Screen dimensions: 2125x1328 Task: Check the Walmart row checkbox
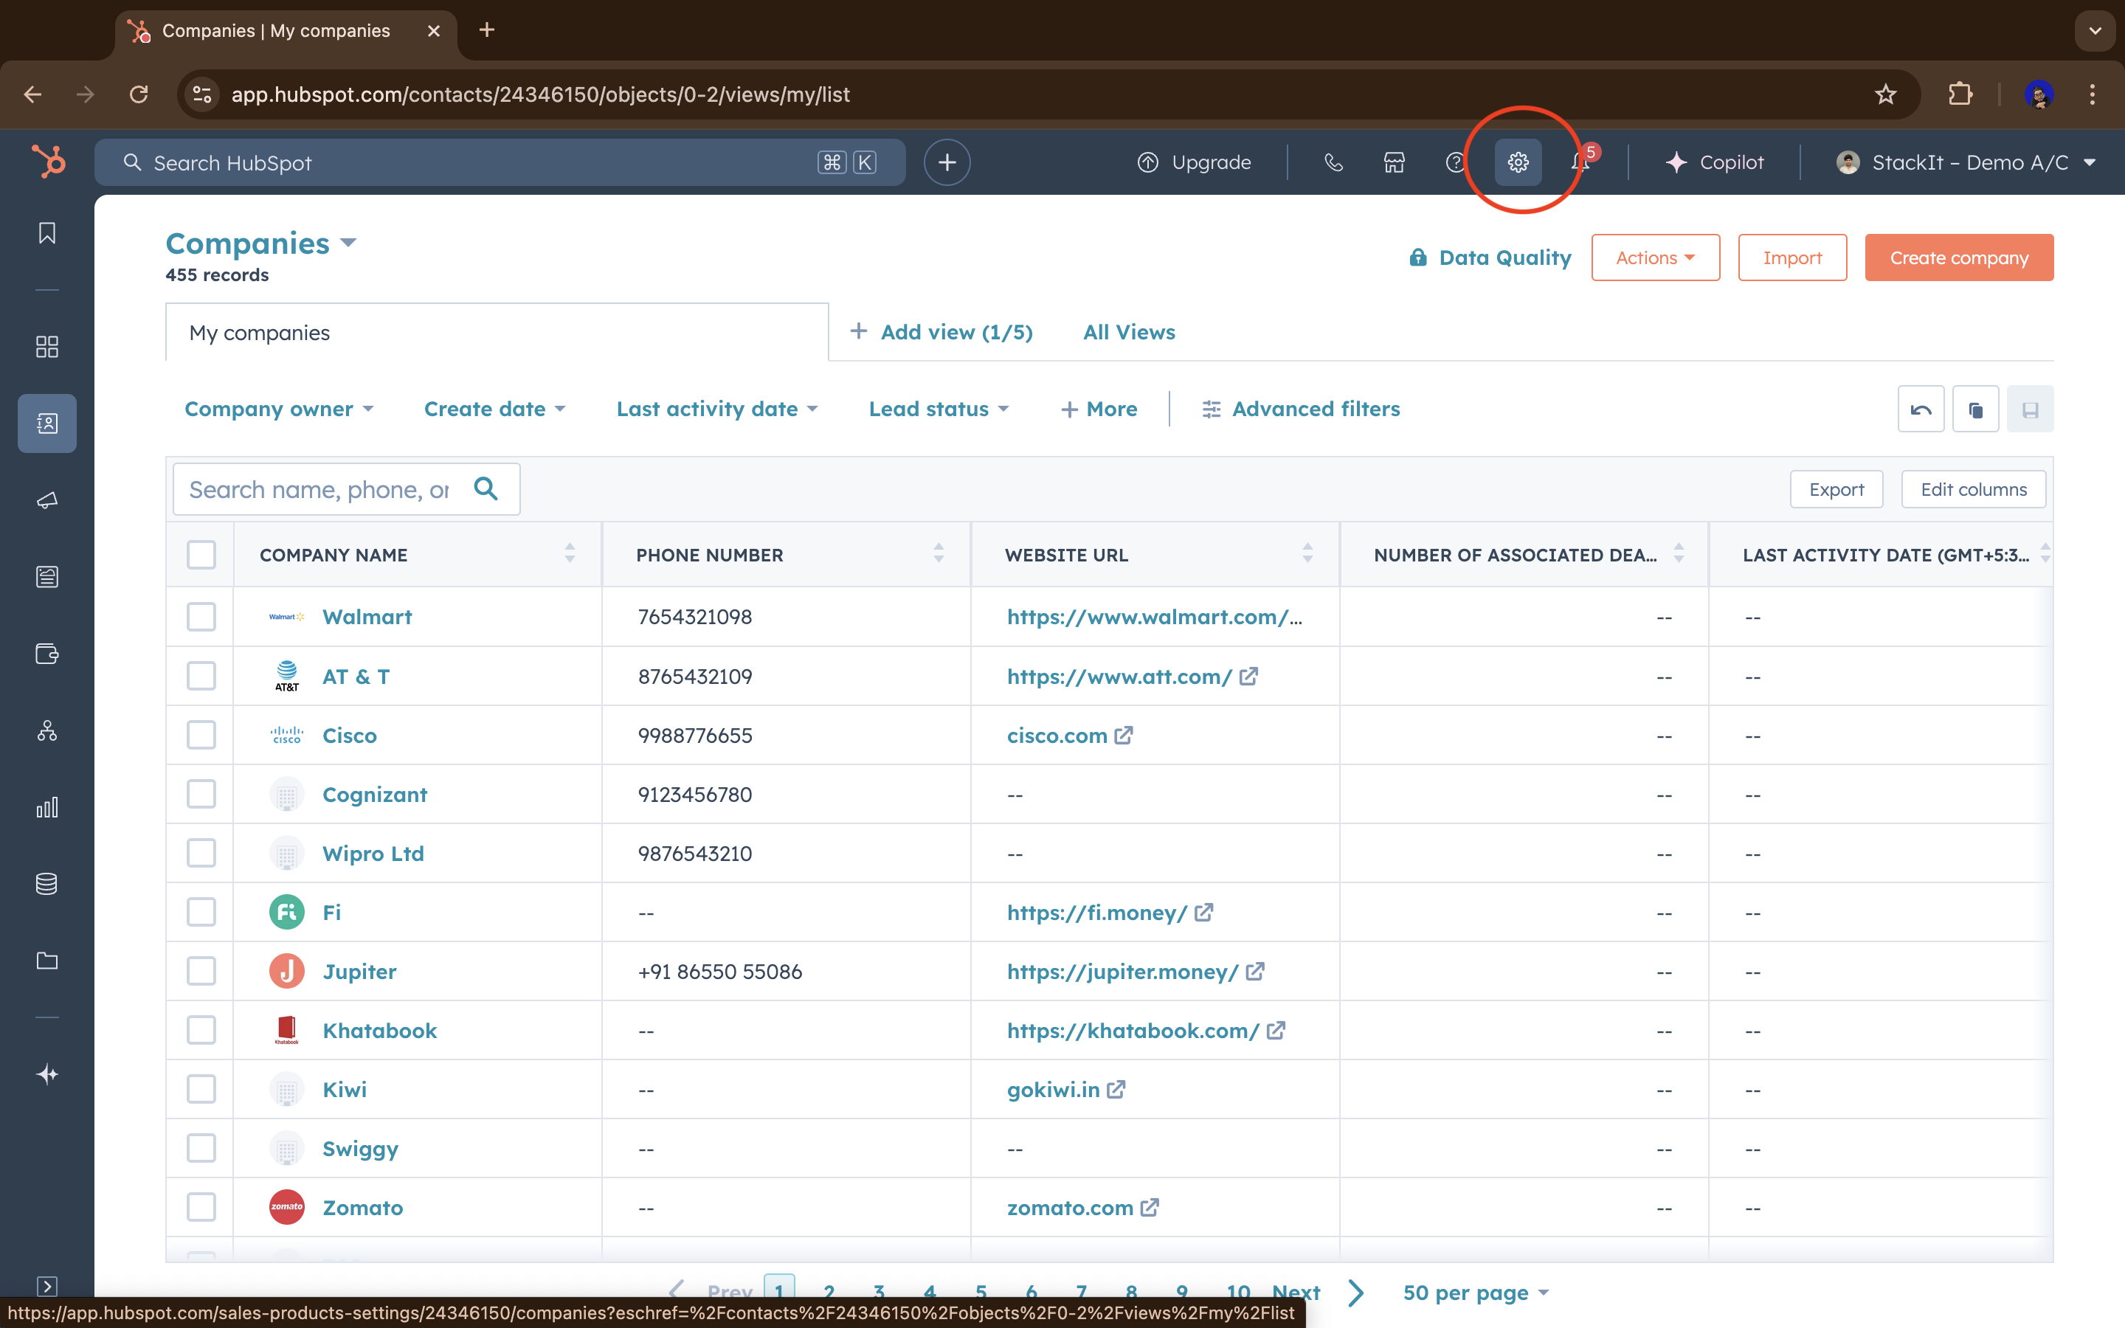click(x=201, y=617)
